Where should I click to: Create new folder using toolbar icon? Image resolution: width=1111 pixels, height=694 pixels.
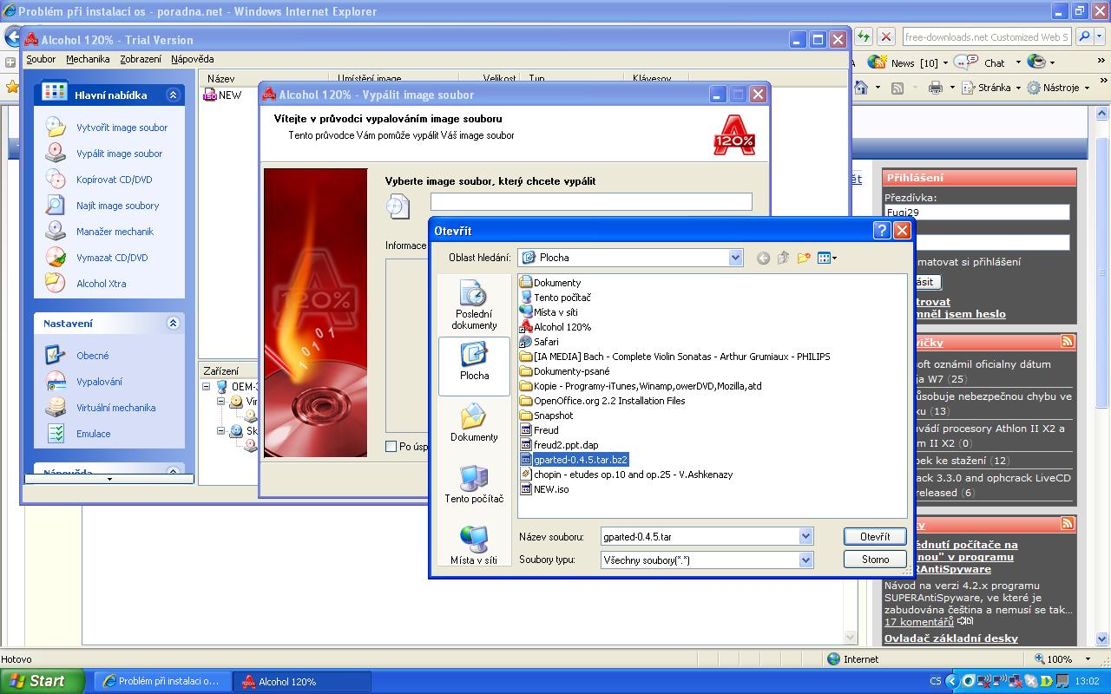(x=804, y=258)
